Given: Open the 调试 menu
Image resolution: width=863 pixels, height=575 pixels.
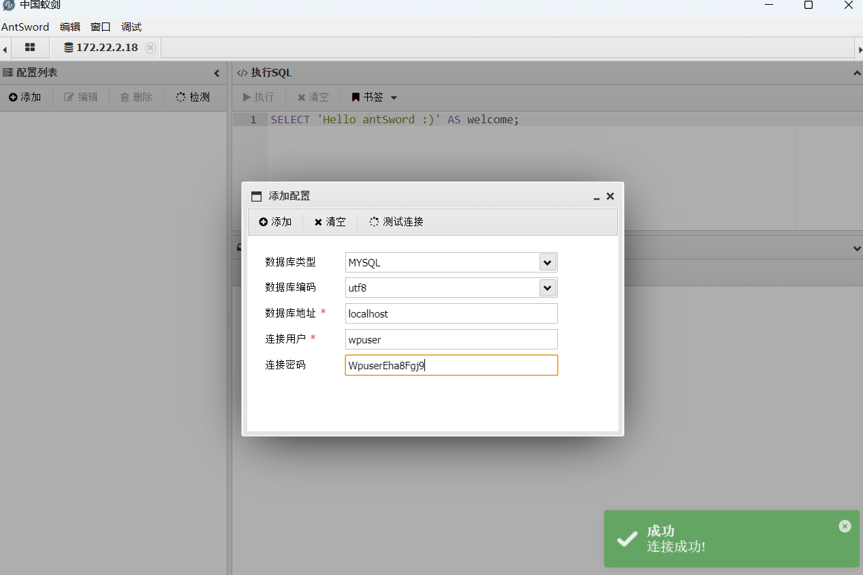Looking at the screenshot, I should tap(131, 27).
